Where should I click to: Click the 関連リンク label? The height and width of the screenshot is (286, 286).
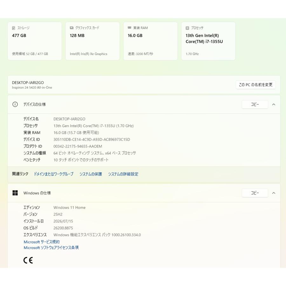tap(20, 174)
